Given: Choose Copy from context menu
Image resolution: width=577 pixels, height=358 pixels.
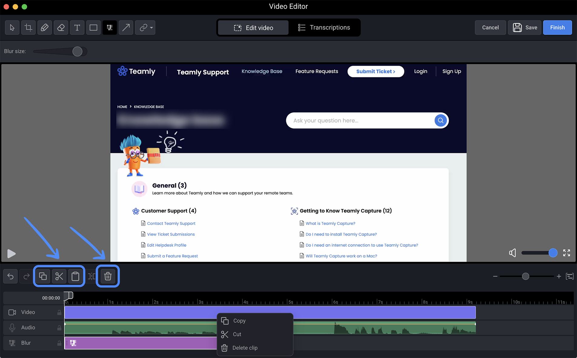Looking at the screenshot, I should coord(255,321).
